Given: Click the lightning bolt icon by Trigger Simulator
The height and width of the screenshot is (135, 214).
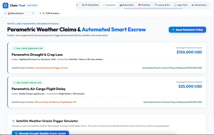Looking at the screenshot, I should 13,121.
